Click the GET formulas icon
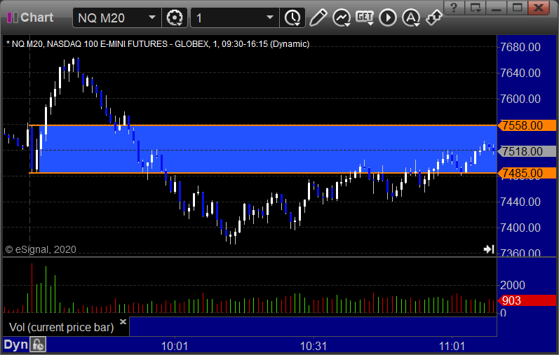This screenshot has width=559, height=355. click(x=365, y=18)
